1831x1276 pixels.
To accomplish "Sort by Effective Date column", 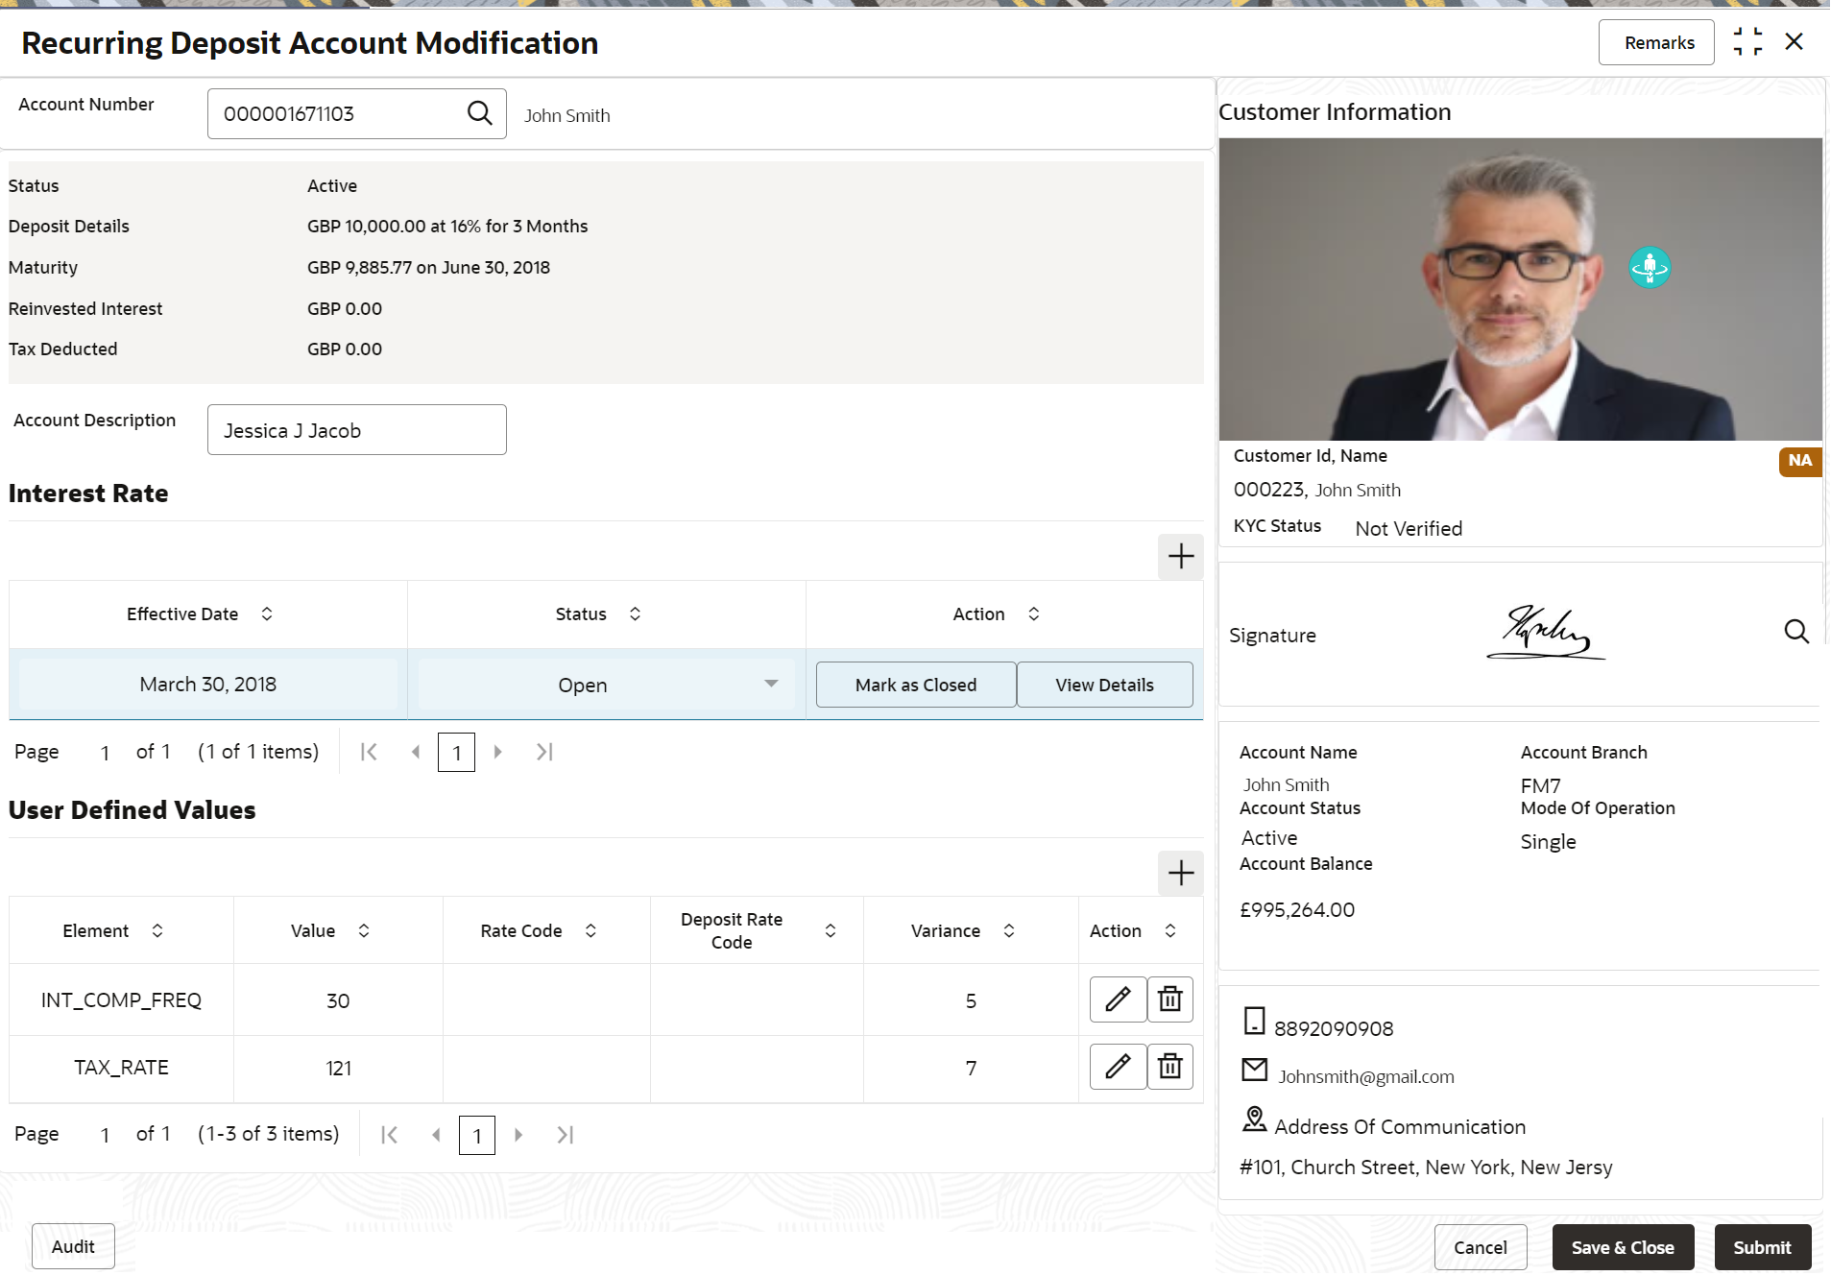I will 267,614.
